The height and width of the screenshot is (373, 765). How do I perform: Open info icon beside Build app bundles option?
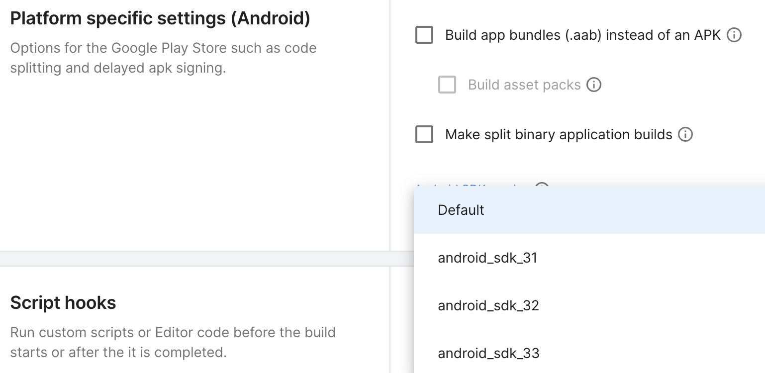[734, 35]
